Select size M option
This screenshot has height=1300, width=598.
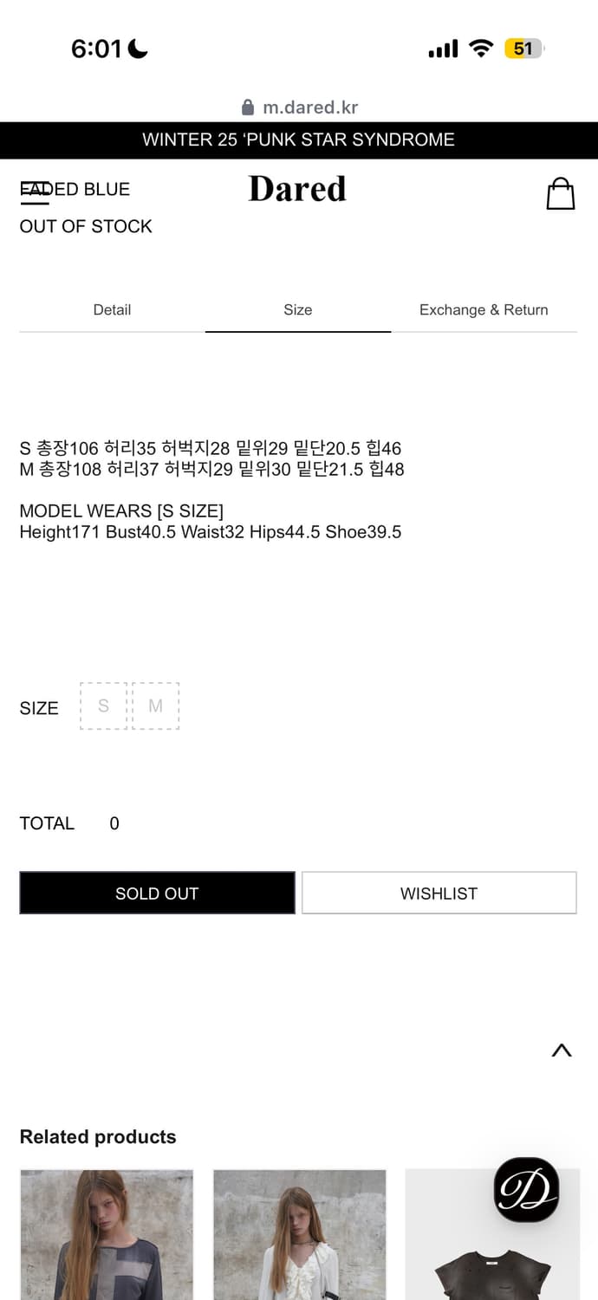click(156, 705)
